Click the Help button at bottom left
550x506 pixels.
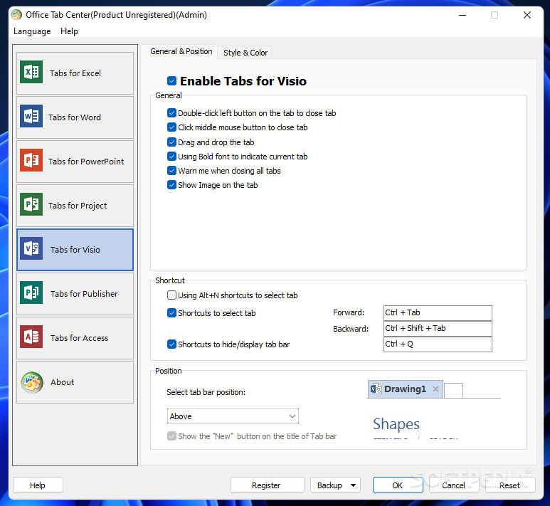pos(38,485)
